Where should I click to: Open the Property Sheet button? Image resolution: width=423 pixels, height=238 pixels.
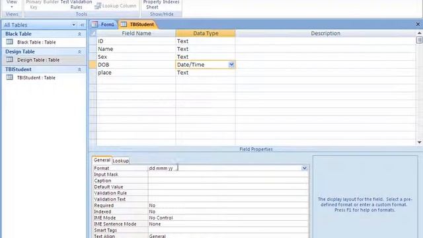coord(152,5)
